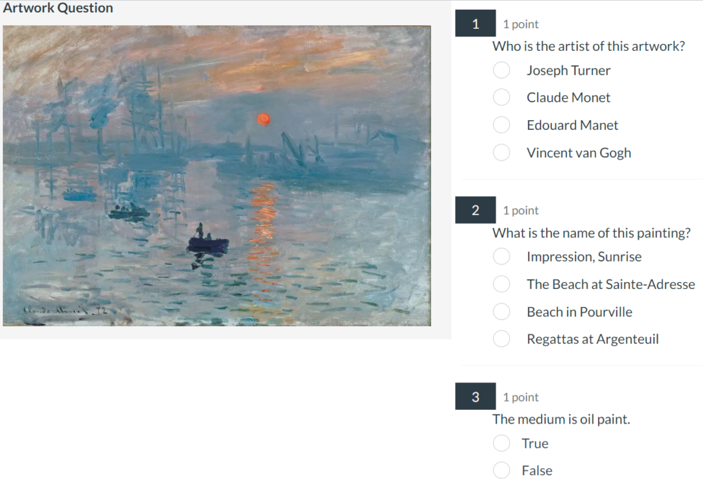
Task: Select the Regattas at Argenteuil answer
Action: coord(501,338)
